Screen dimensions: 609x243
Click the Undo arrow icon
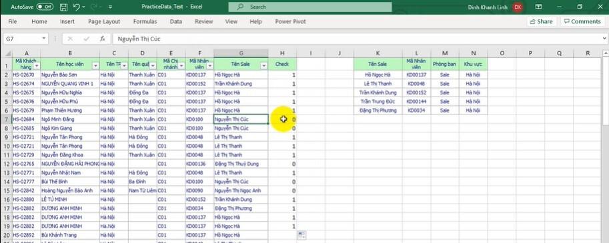pyautogui.click(x=76, y=7)
